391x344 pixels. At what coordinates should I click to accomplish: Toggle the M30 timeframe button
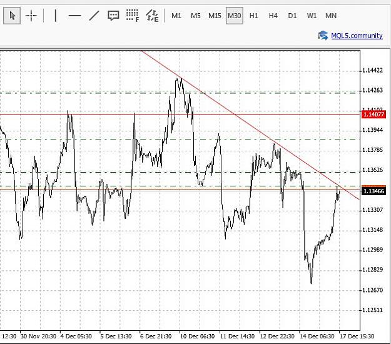point(235,16)
